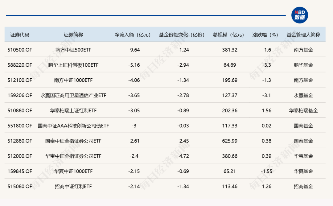333x206 pixels.
Task: Click net inflow value -9.64
Action: pos(134,50)
